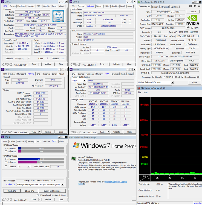The image size is (202, 205).
Task: Click the Bench CPU button
Action: (12, 191)
